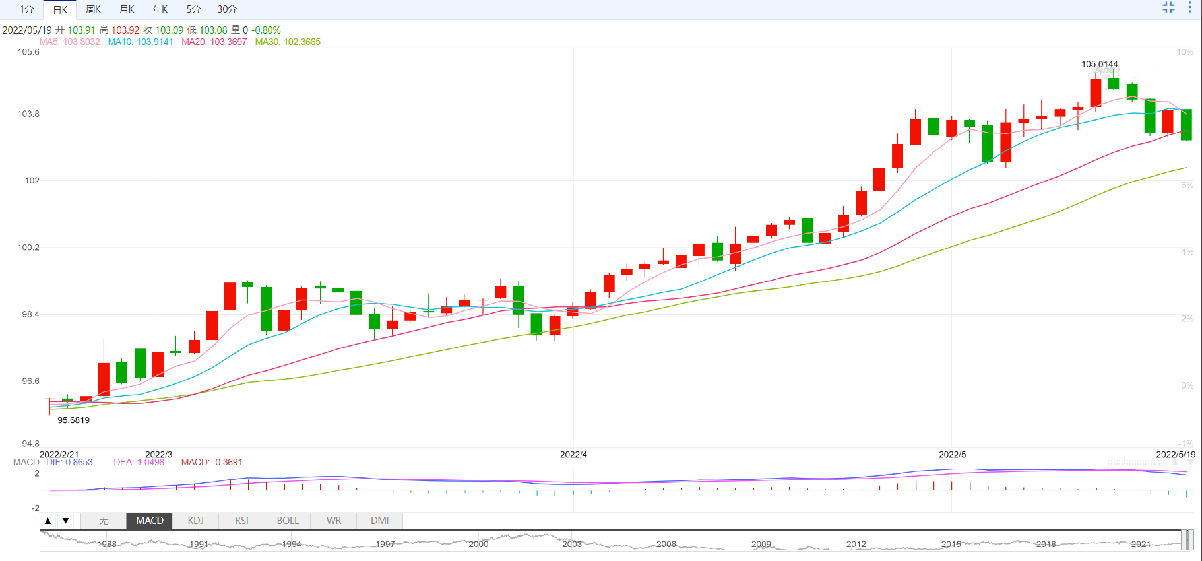
Task: Switch to the 1分 chart tab
Action: click(x=26, y=9)
